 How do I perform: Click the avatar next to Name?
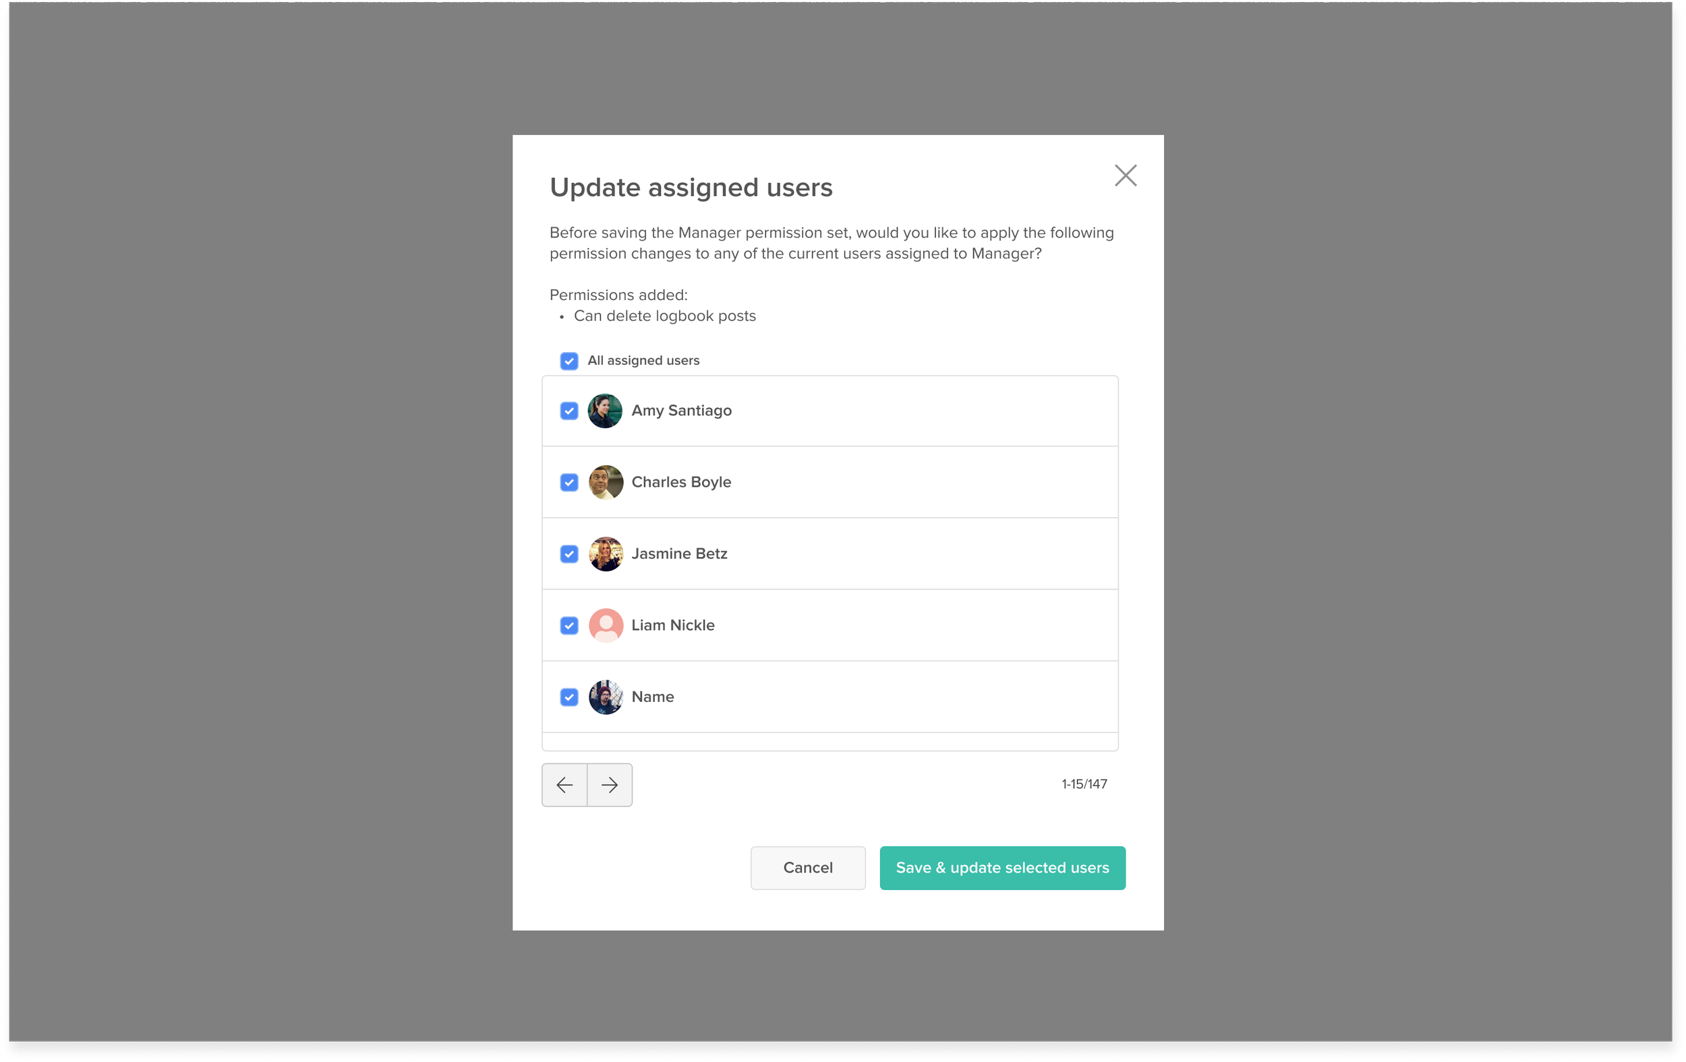click(x=606, y=697)
